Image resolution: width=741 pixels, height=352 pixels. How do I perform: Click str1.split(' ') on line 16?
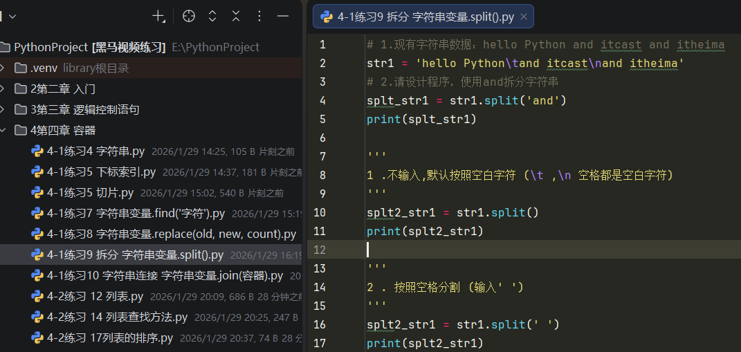tap(508, 324)
